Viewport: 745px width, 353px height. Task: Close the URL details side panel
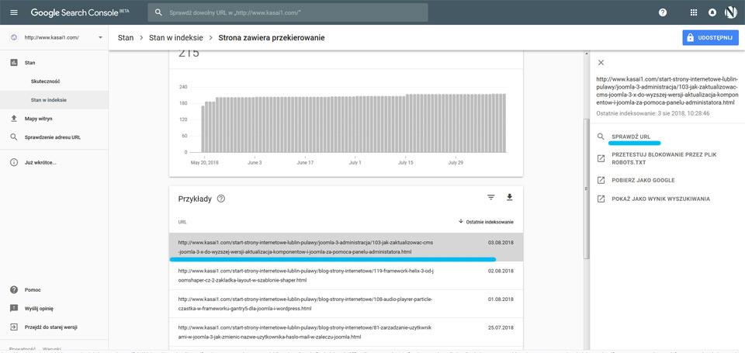click(601, 62)
